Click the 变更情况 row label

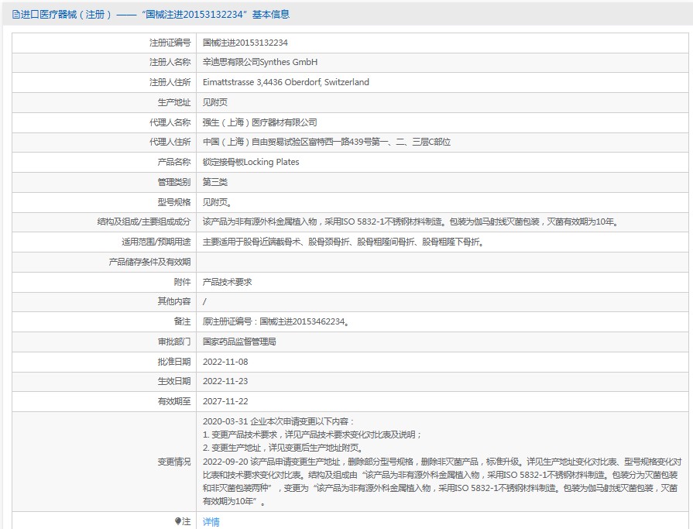point(174,462)
